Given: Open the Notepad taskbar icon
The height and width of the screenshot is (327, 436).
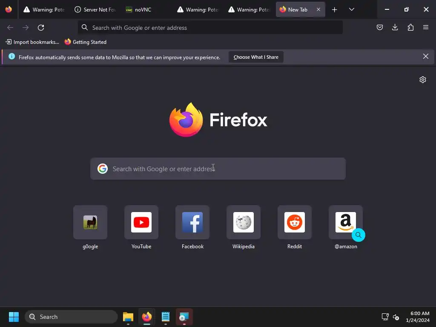Looking at the screenshot, I should [166, 317].
